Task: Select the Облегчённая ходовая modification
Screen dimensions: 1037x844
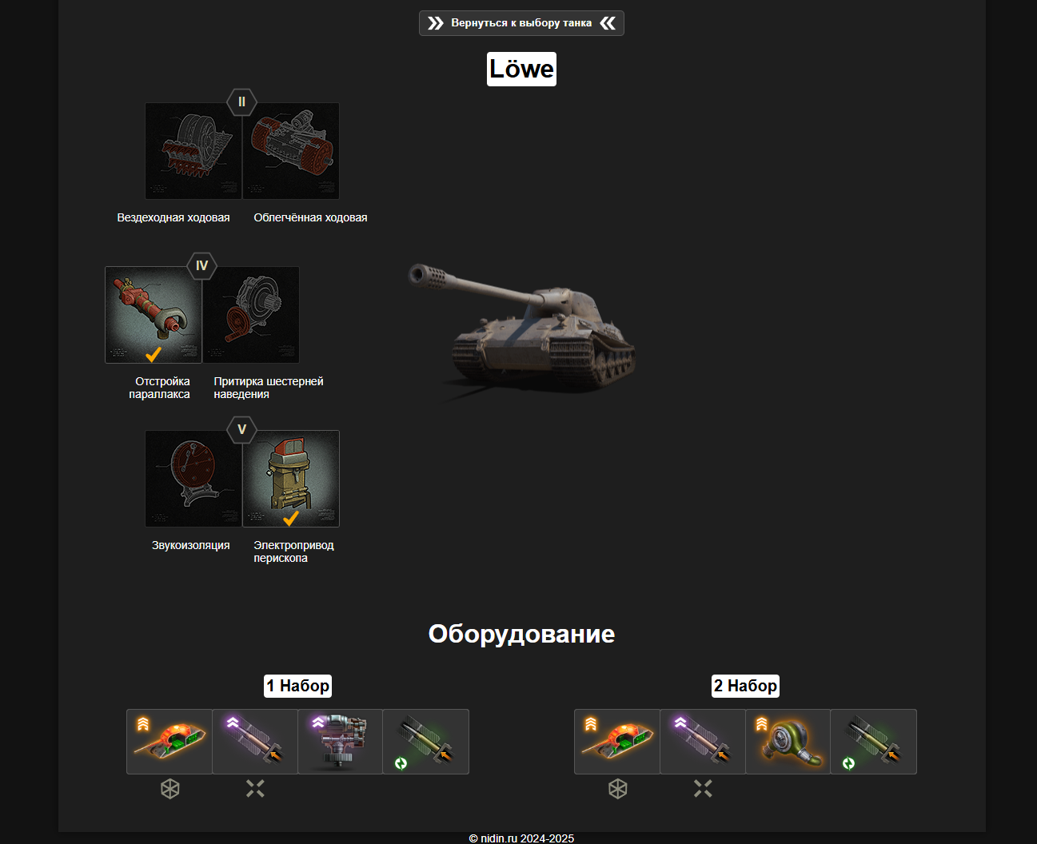Action: point(291,151)
